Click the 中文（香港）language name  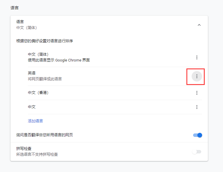tap(38, 93)
